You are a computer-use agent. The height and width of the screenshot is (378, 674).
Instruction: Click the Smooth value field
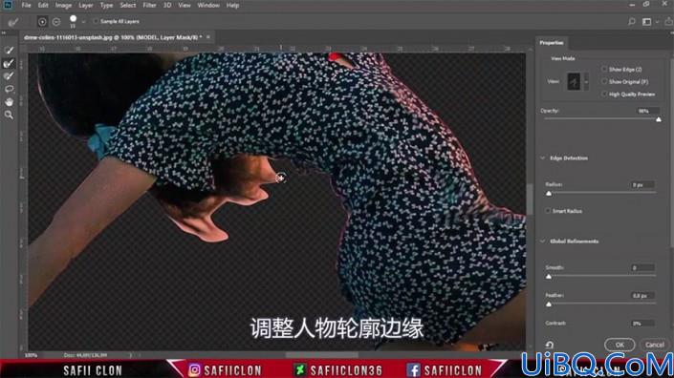tap(642, 267)
